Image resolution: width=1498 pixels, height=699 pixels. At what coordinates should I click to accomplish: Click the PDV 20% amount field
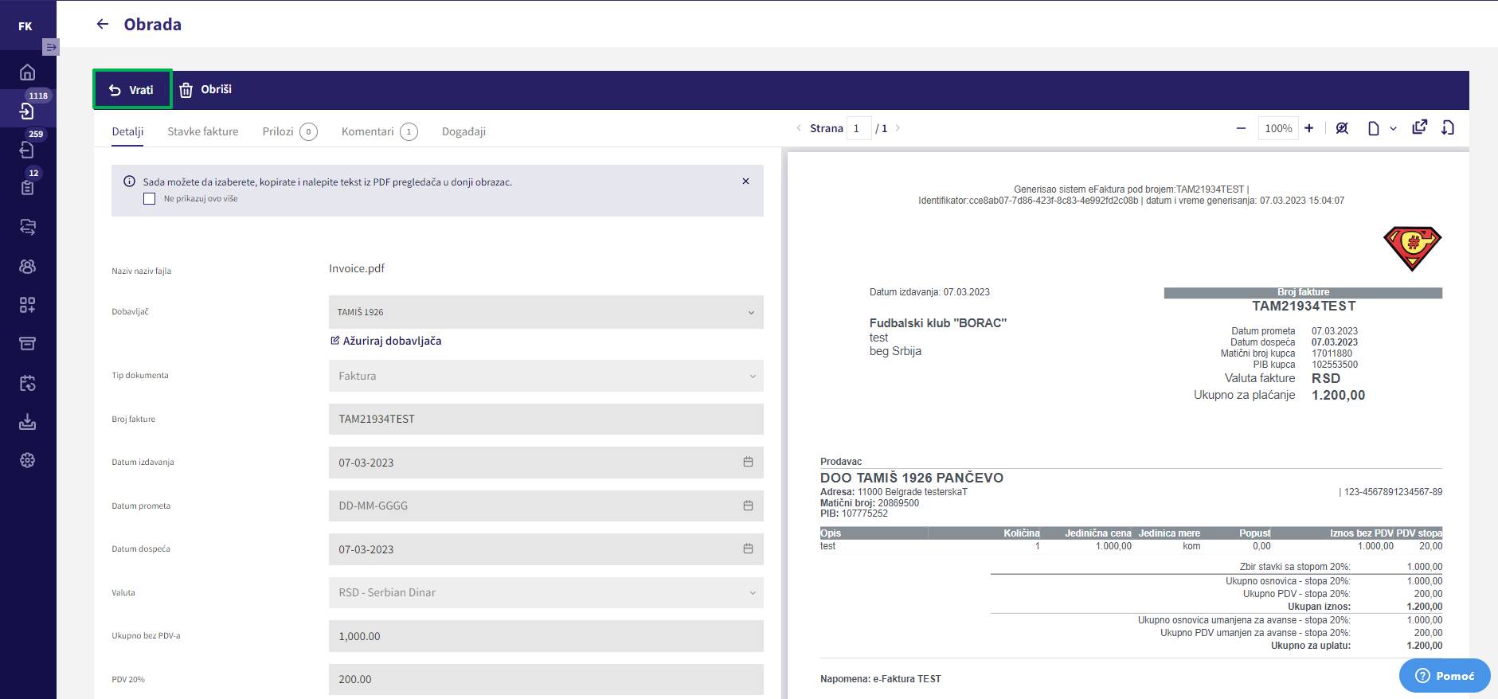pos(546,679)
